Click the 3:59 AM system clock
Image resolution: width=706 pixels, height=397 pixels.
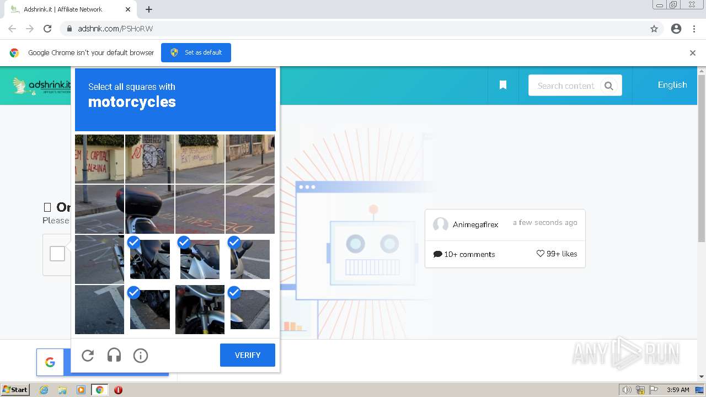pos(678,390)
